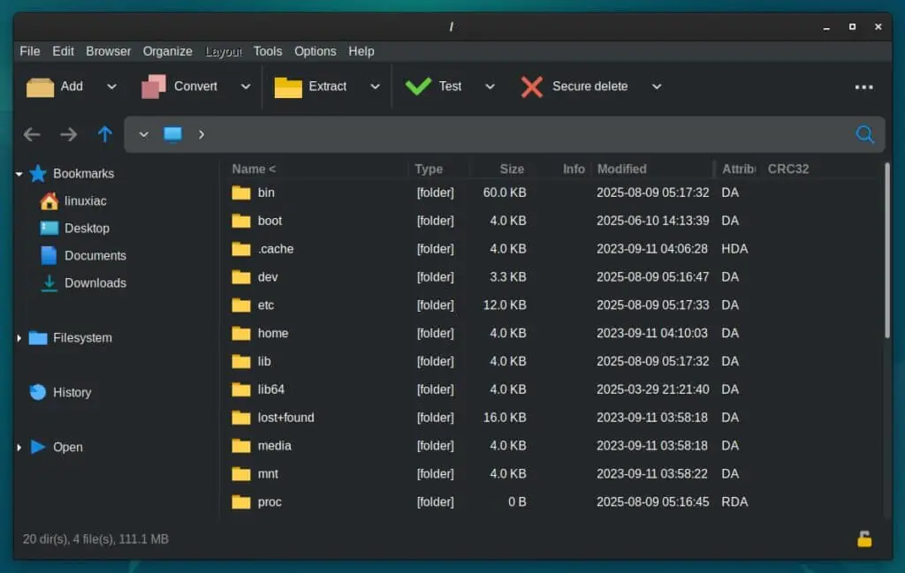The height and width of the screenshot is (573, 905).
Task: Open Downloads from the sidebar
Action: pyautogui.click(x=95, y=283)
